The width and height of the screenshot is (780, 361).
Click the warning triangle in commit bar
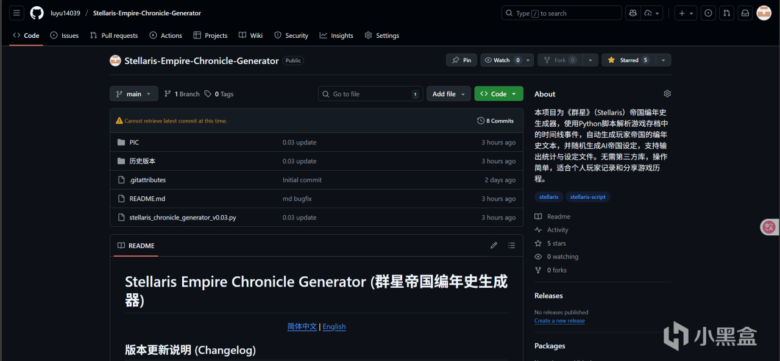click(119, 121)
